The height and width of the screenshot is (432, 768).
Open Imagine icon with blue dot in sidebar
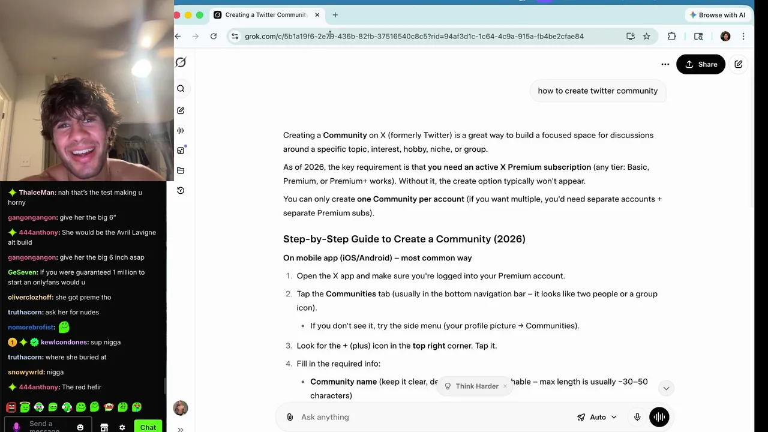point(181,151)
